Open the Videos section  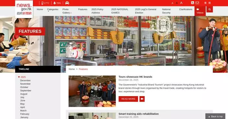[x=200, y=11]
